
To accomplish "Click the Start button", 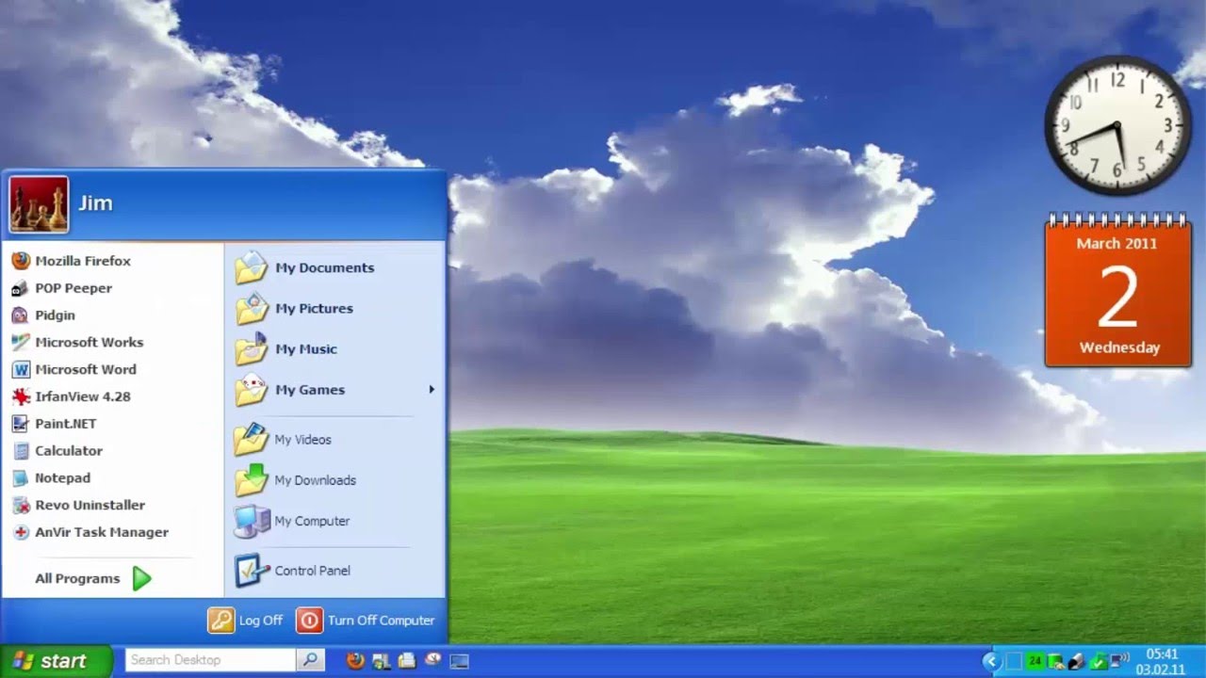I will click(x=57, y=661).
